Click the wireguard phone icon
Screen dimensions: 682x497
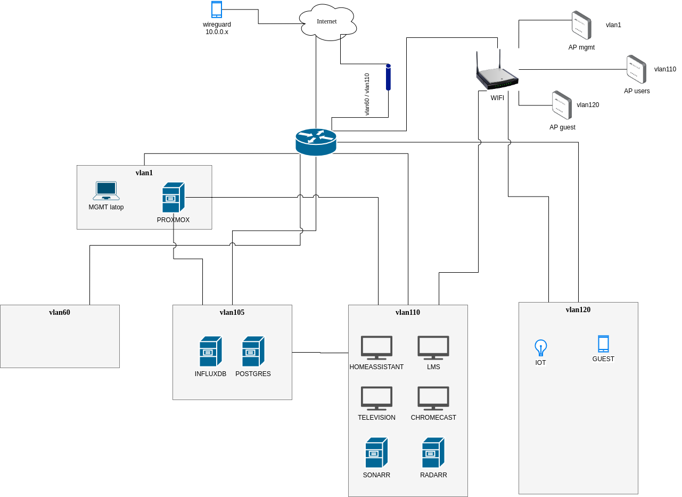(216, 9)
